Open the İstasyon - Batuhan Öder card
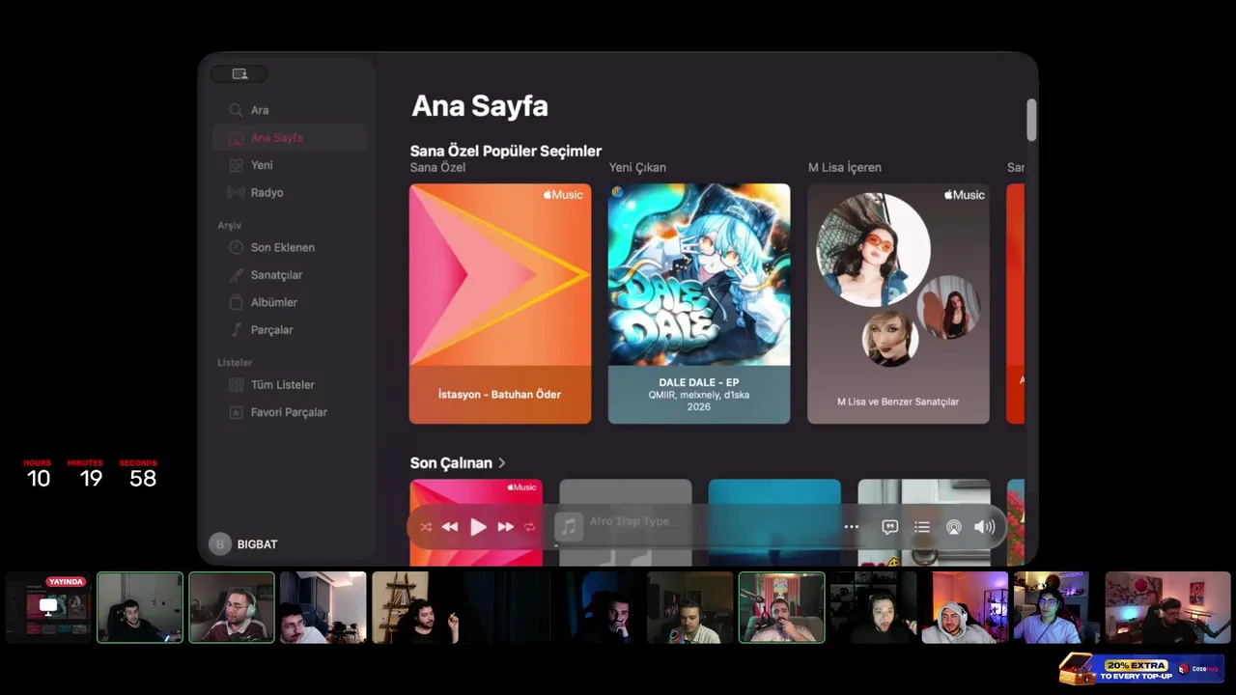1236x695 pixels. coord(500,304)
